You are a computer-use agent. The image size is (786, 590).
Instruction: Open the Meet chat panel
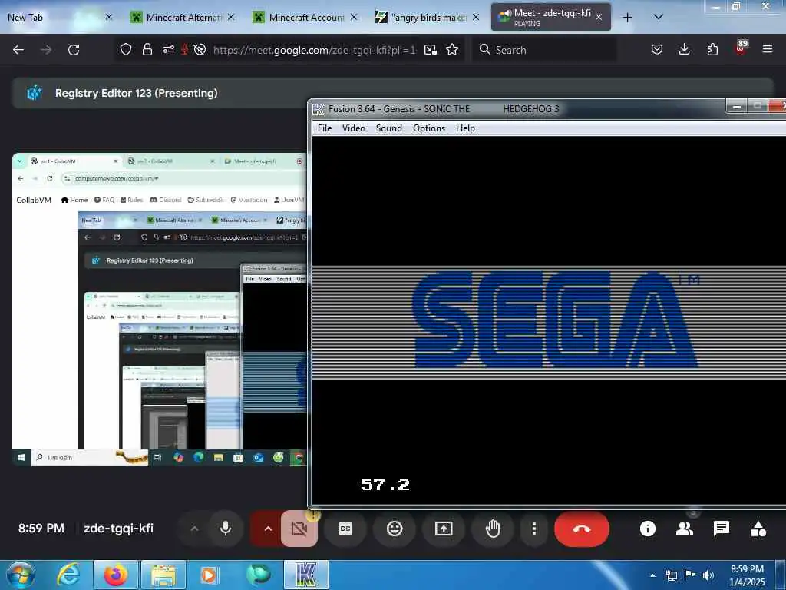coord(722,529)
